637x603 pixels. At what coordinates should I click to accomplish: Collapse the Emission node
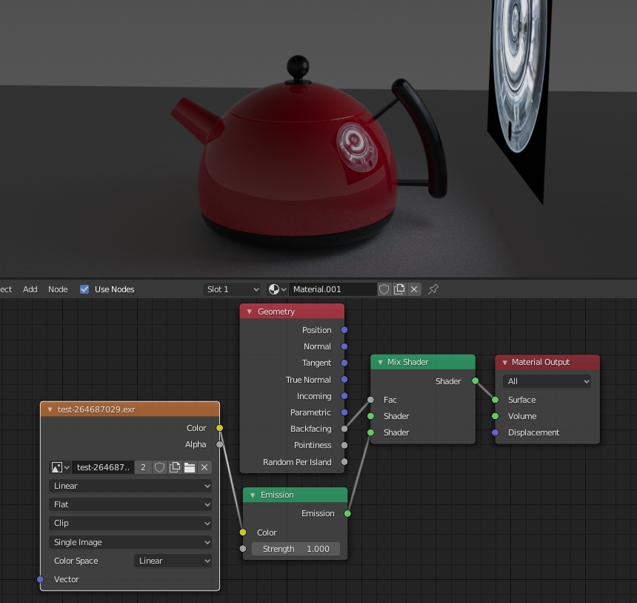(x=253, y=495)
